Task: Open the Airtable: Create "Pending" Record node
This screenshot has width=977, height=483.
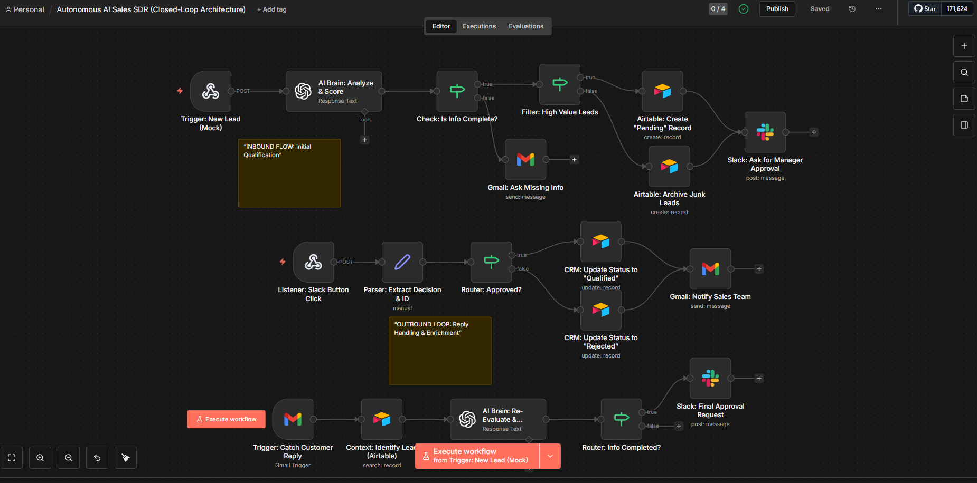Action: tap(662, 91)
